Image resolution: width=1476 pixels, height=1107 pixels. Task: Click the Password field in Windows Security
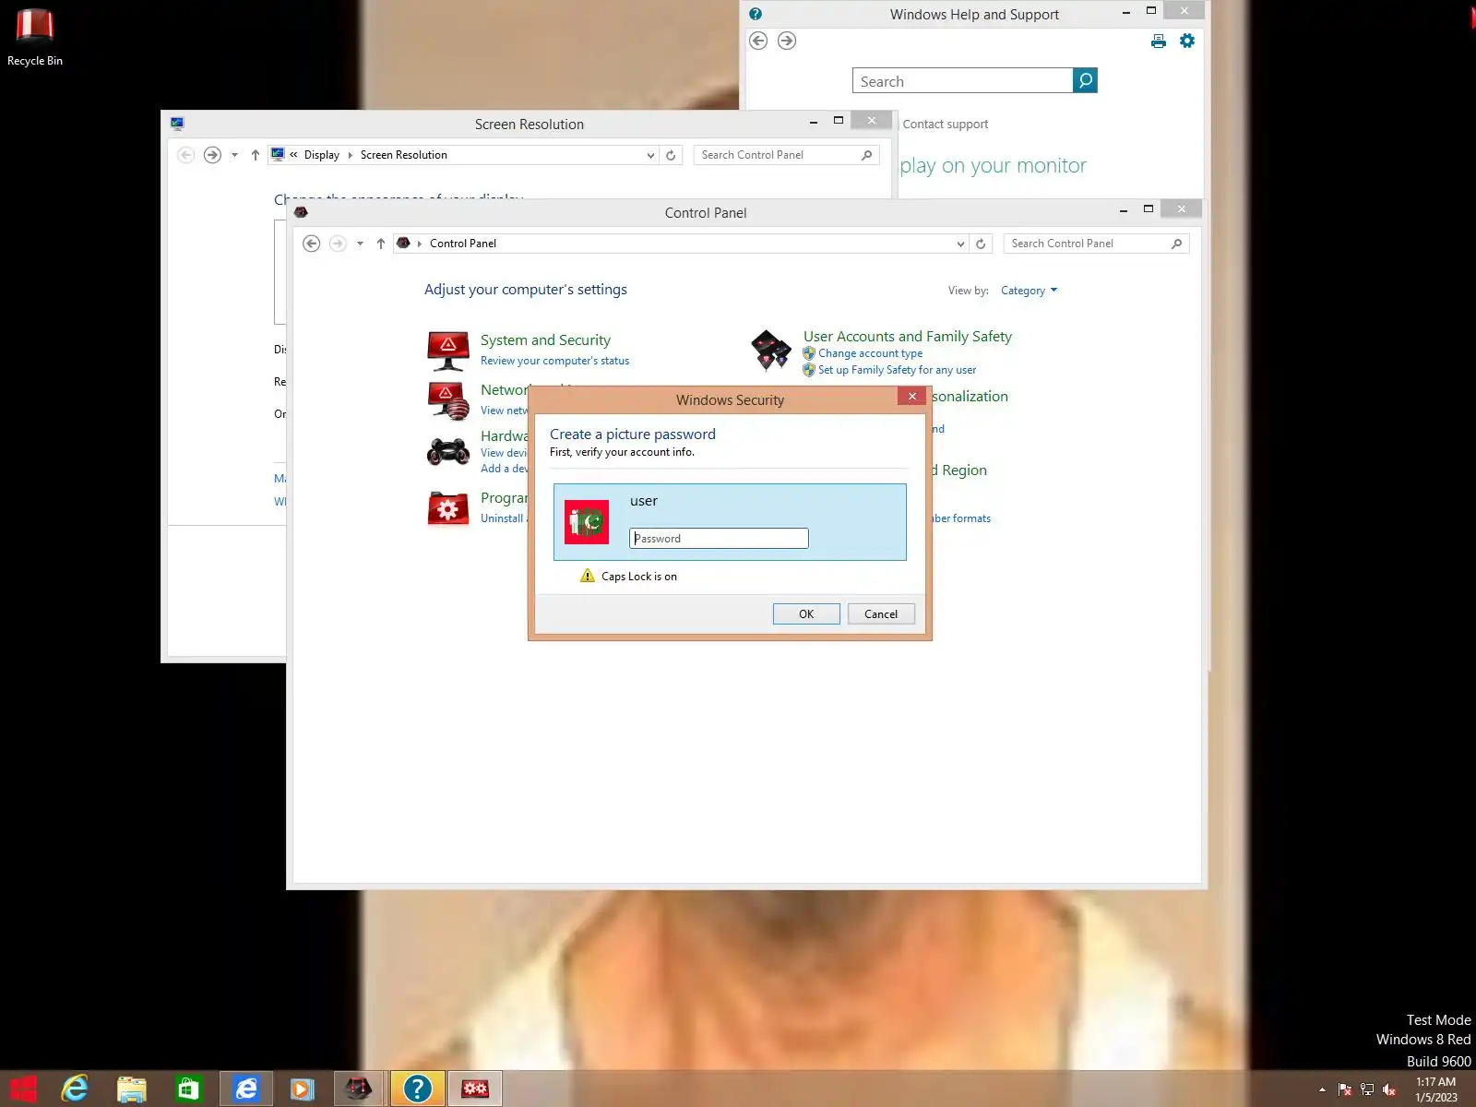(719, 539)
